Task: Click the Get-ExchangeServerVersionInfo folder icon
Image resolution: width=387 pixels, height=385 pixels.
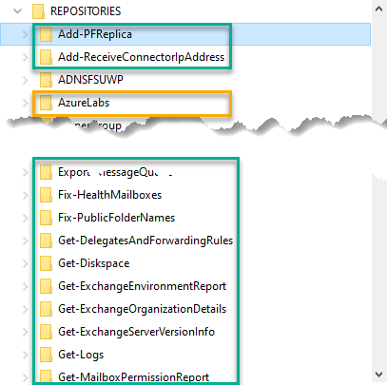Action: click(x=46, y=332)
